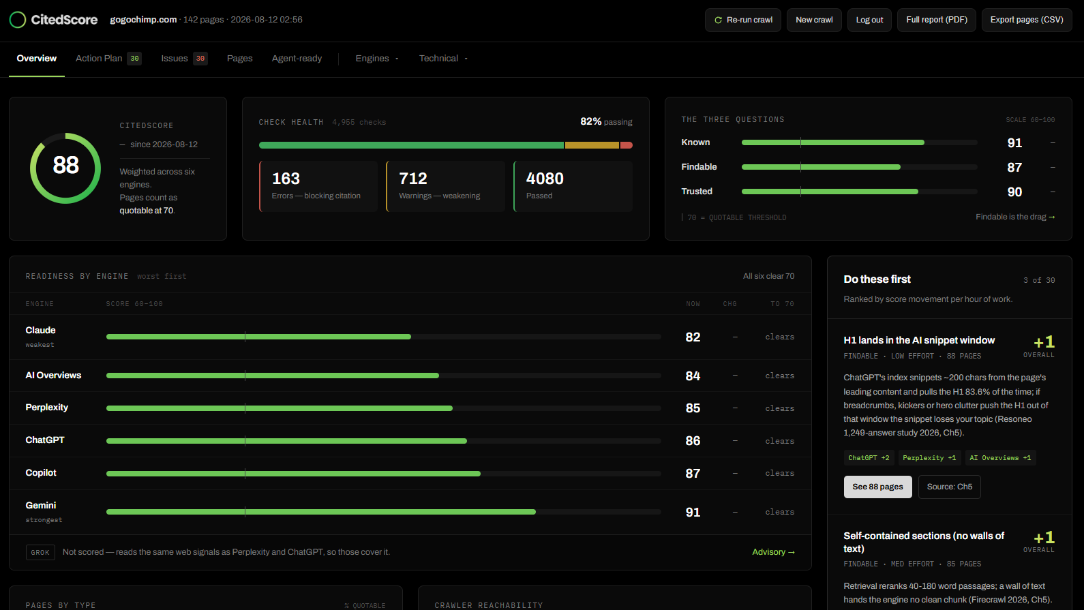Expand the Engines dropdown menu
Image resolution: width=1084 pixels, height=610 pixels.
coord(377,59)
